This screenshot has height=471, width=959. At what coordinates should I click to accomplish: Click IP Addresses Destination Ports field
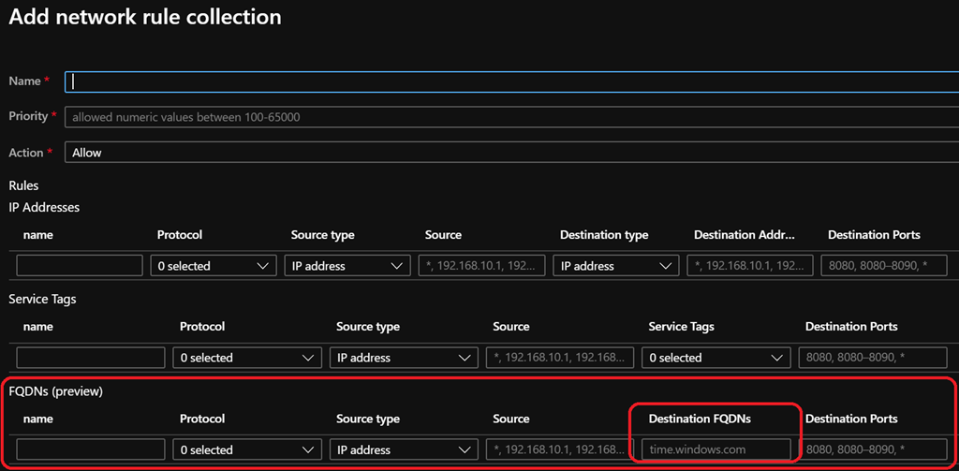click(x=883, y=266)
